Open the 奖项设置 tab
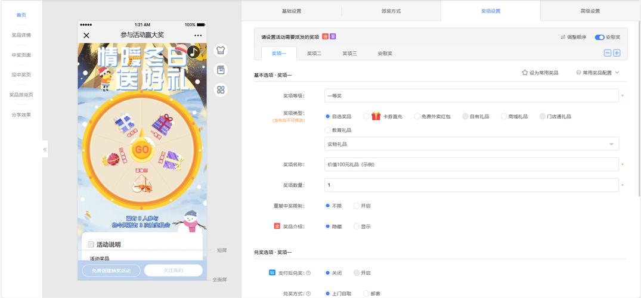641x298 pixels. tap(491, 11)
